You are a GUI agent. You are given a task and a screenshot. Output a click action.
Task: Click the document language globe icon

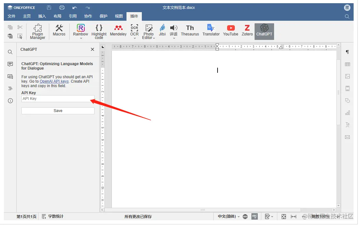[245, 216]
